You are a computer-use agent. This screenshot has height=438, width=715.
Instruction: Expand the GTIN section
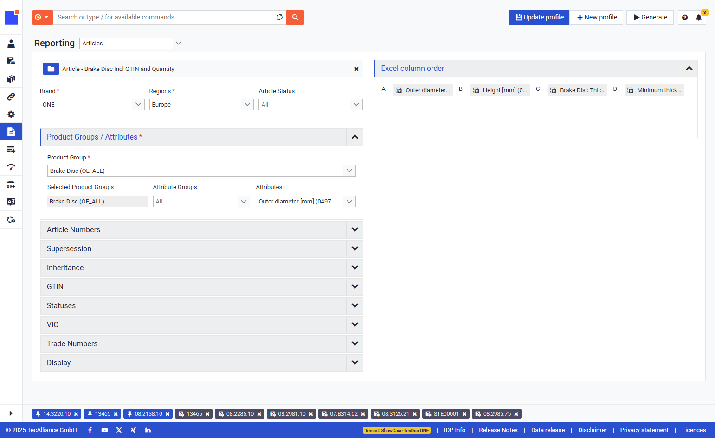[x=201, y=287]
